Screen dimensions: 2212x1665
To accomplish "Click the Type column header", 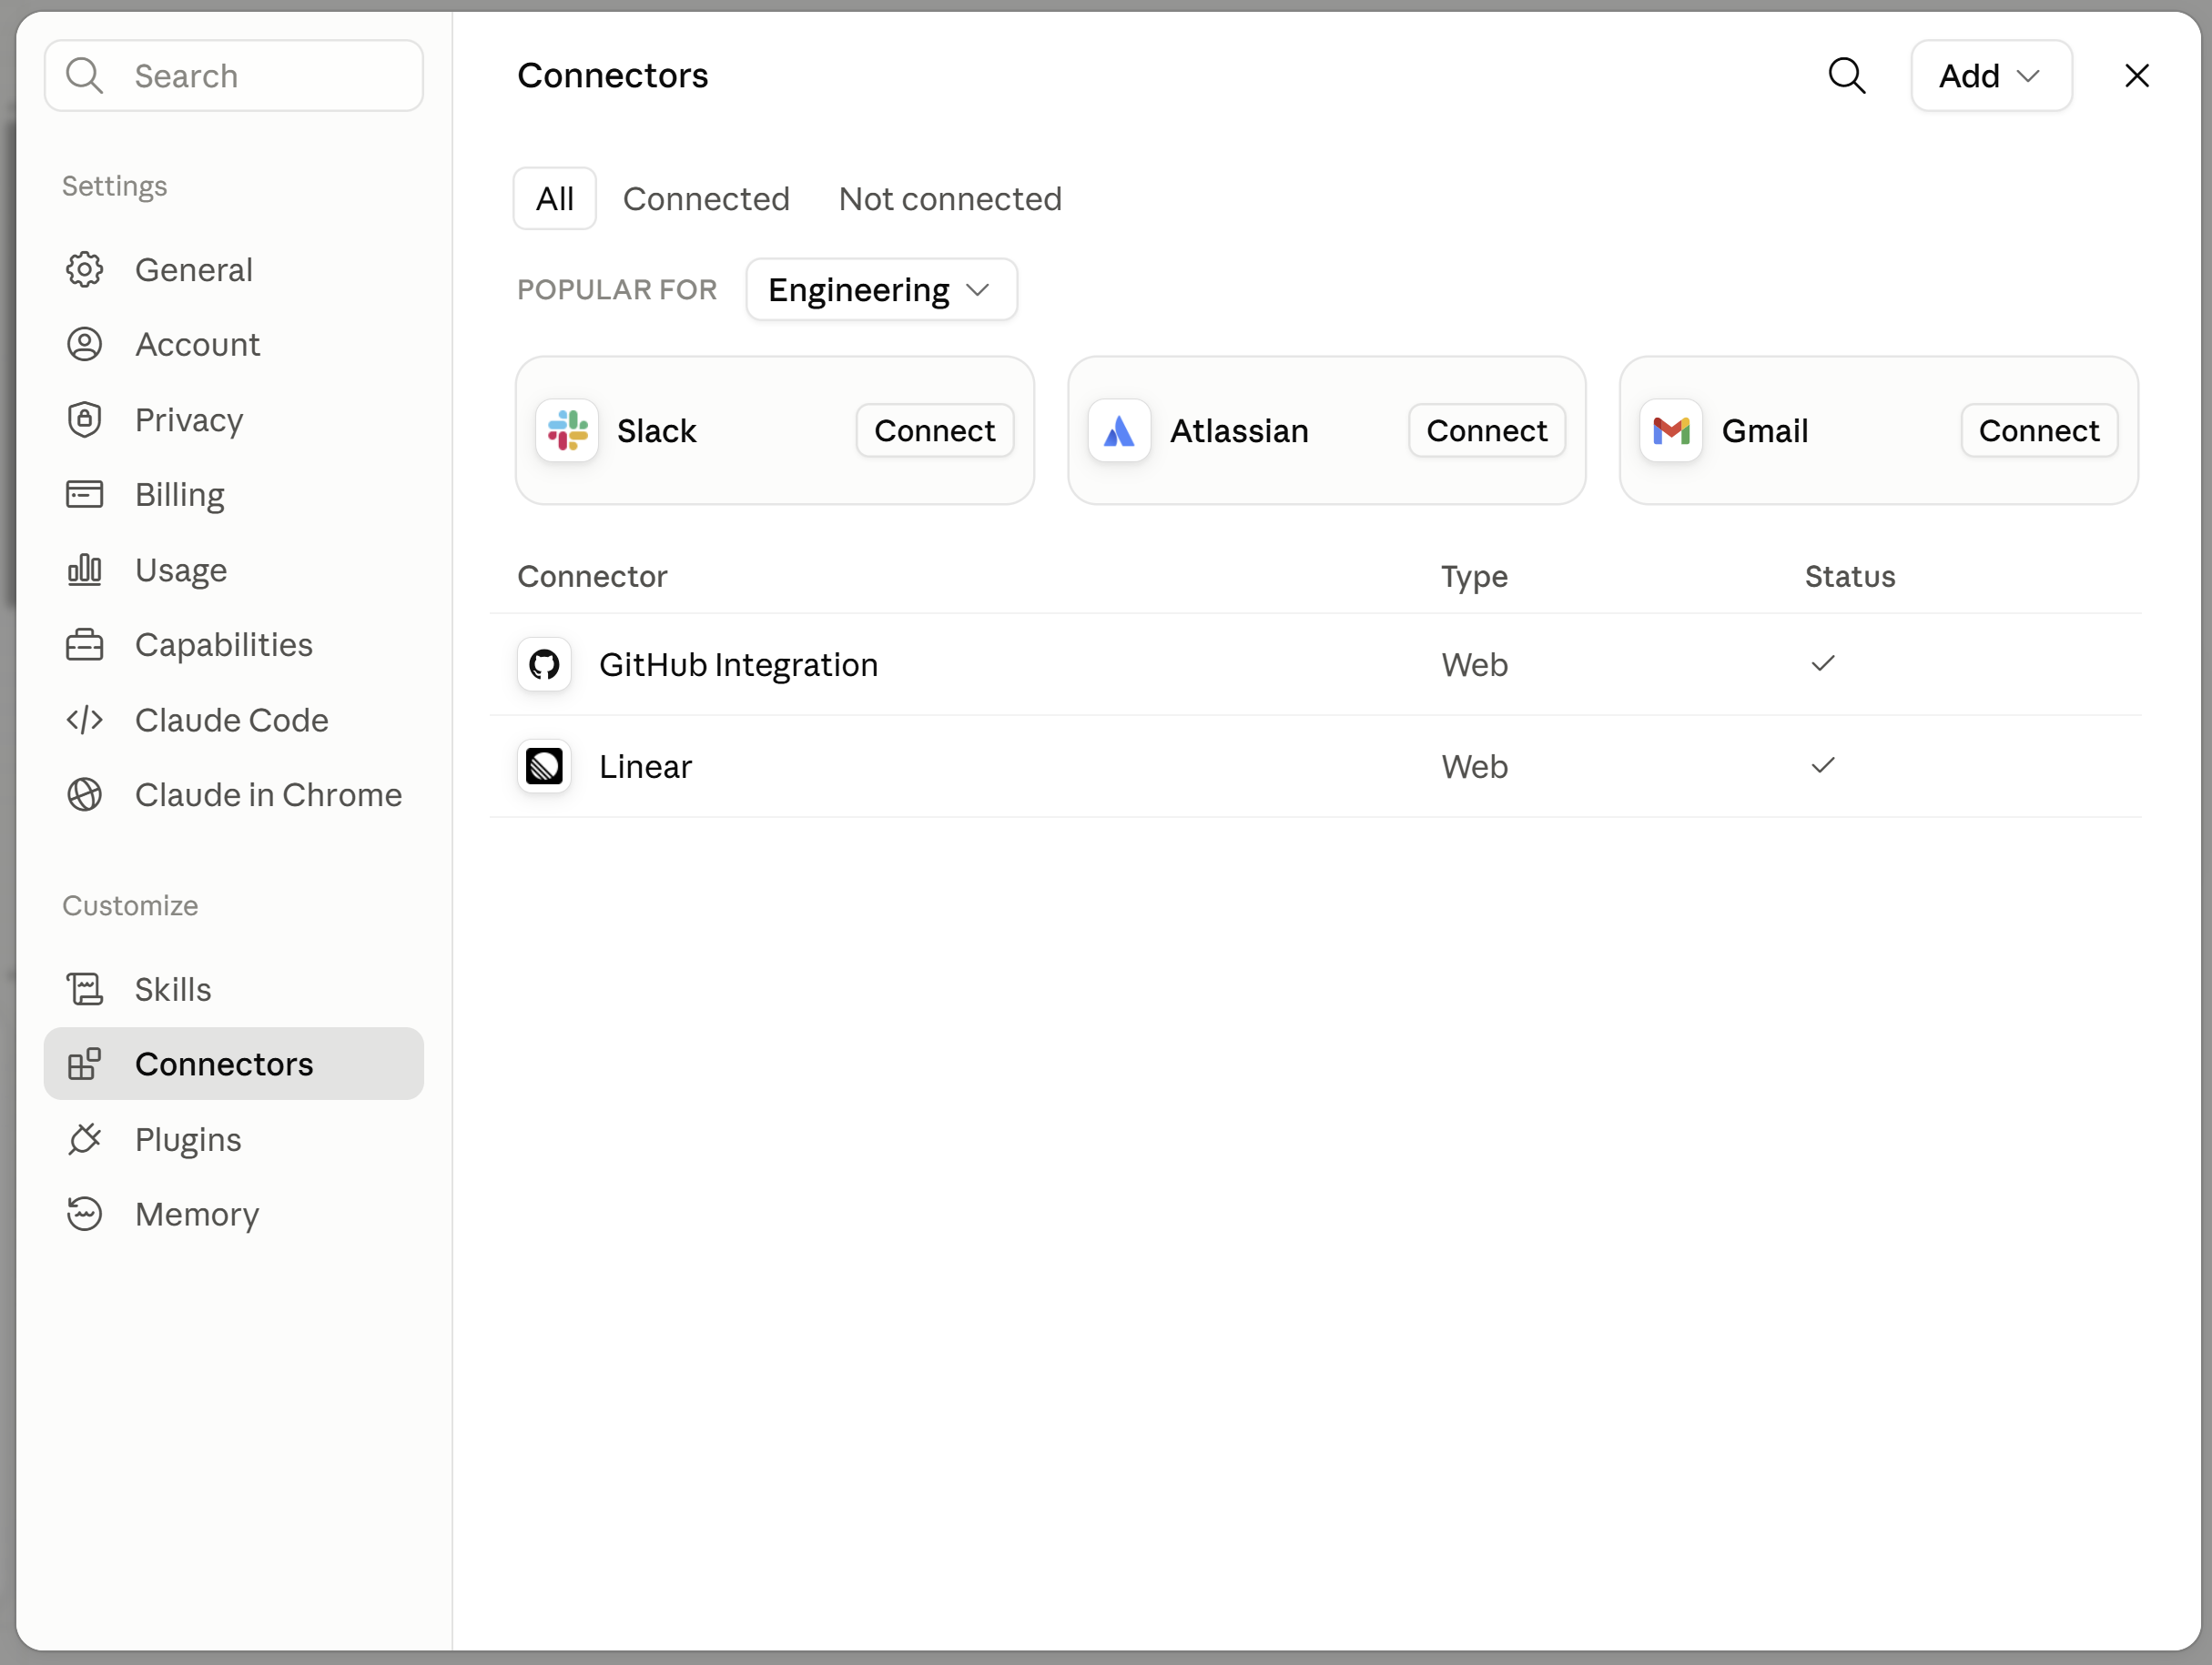I will point(1474,577).
